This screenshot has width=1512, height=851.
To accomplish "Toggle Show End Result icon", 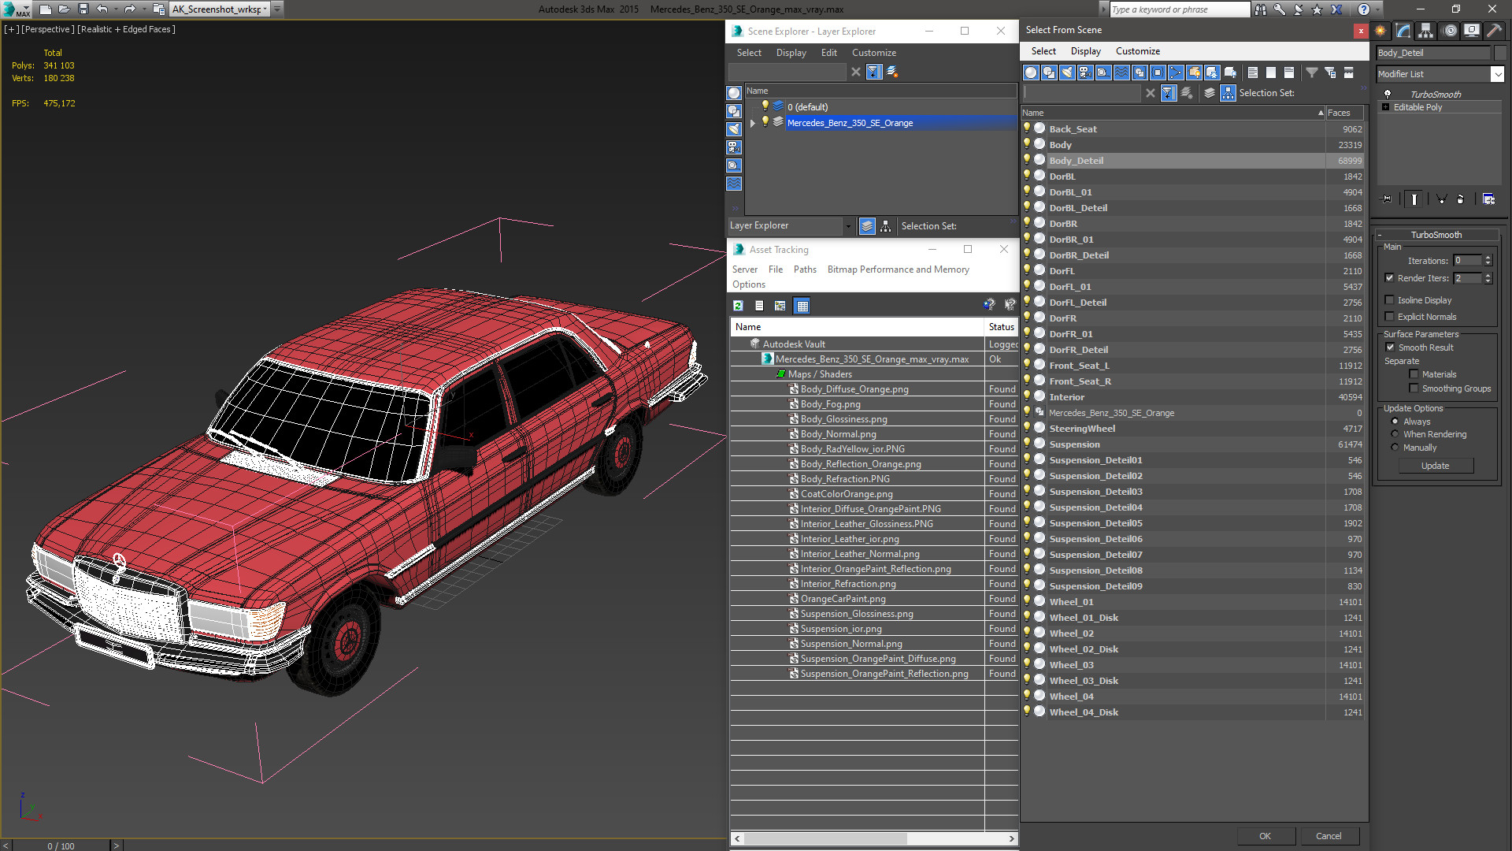I will [x=1414, y=199].
